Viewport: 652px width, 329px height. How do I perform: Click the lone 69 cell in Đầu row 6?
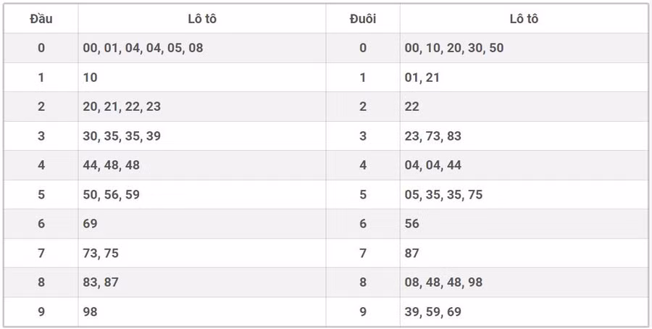pyautogui.click(x=91, y=224)
